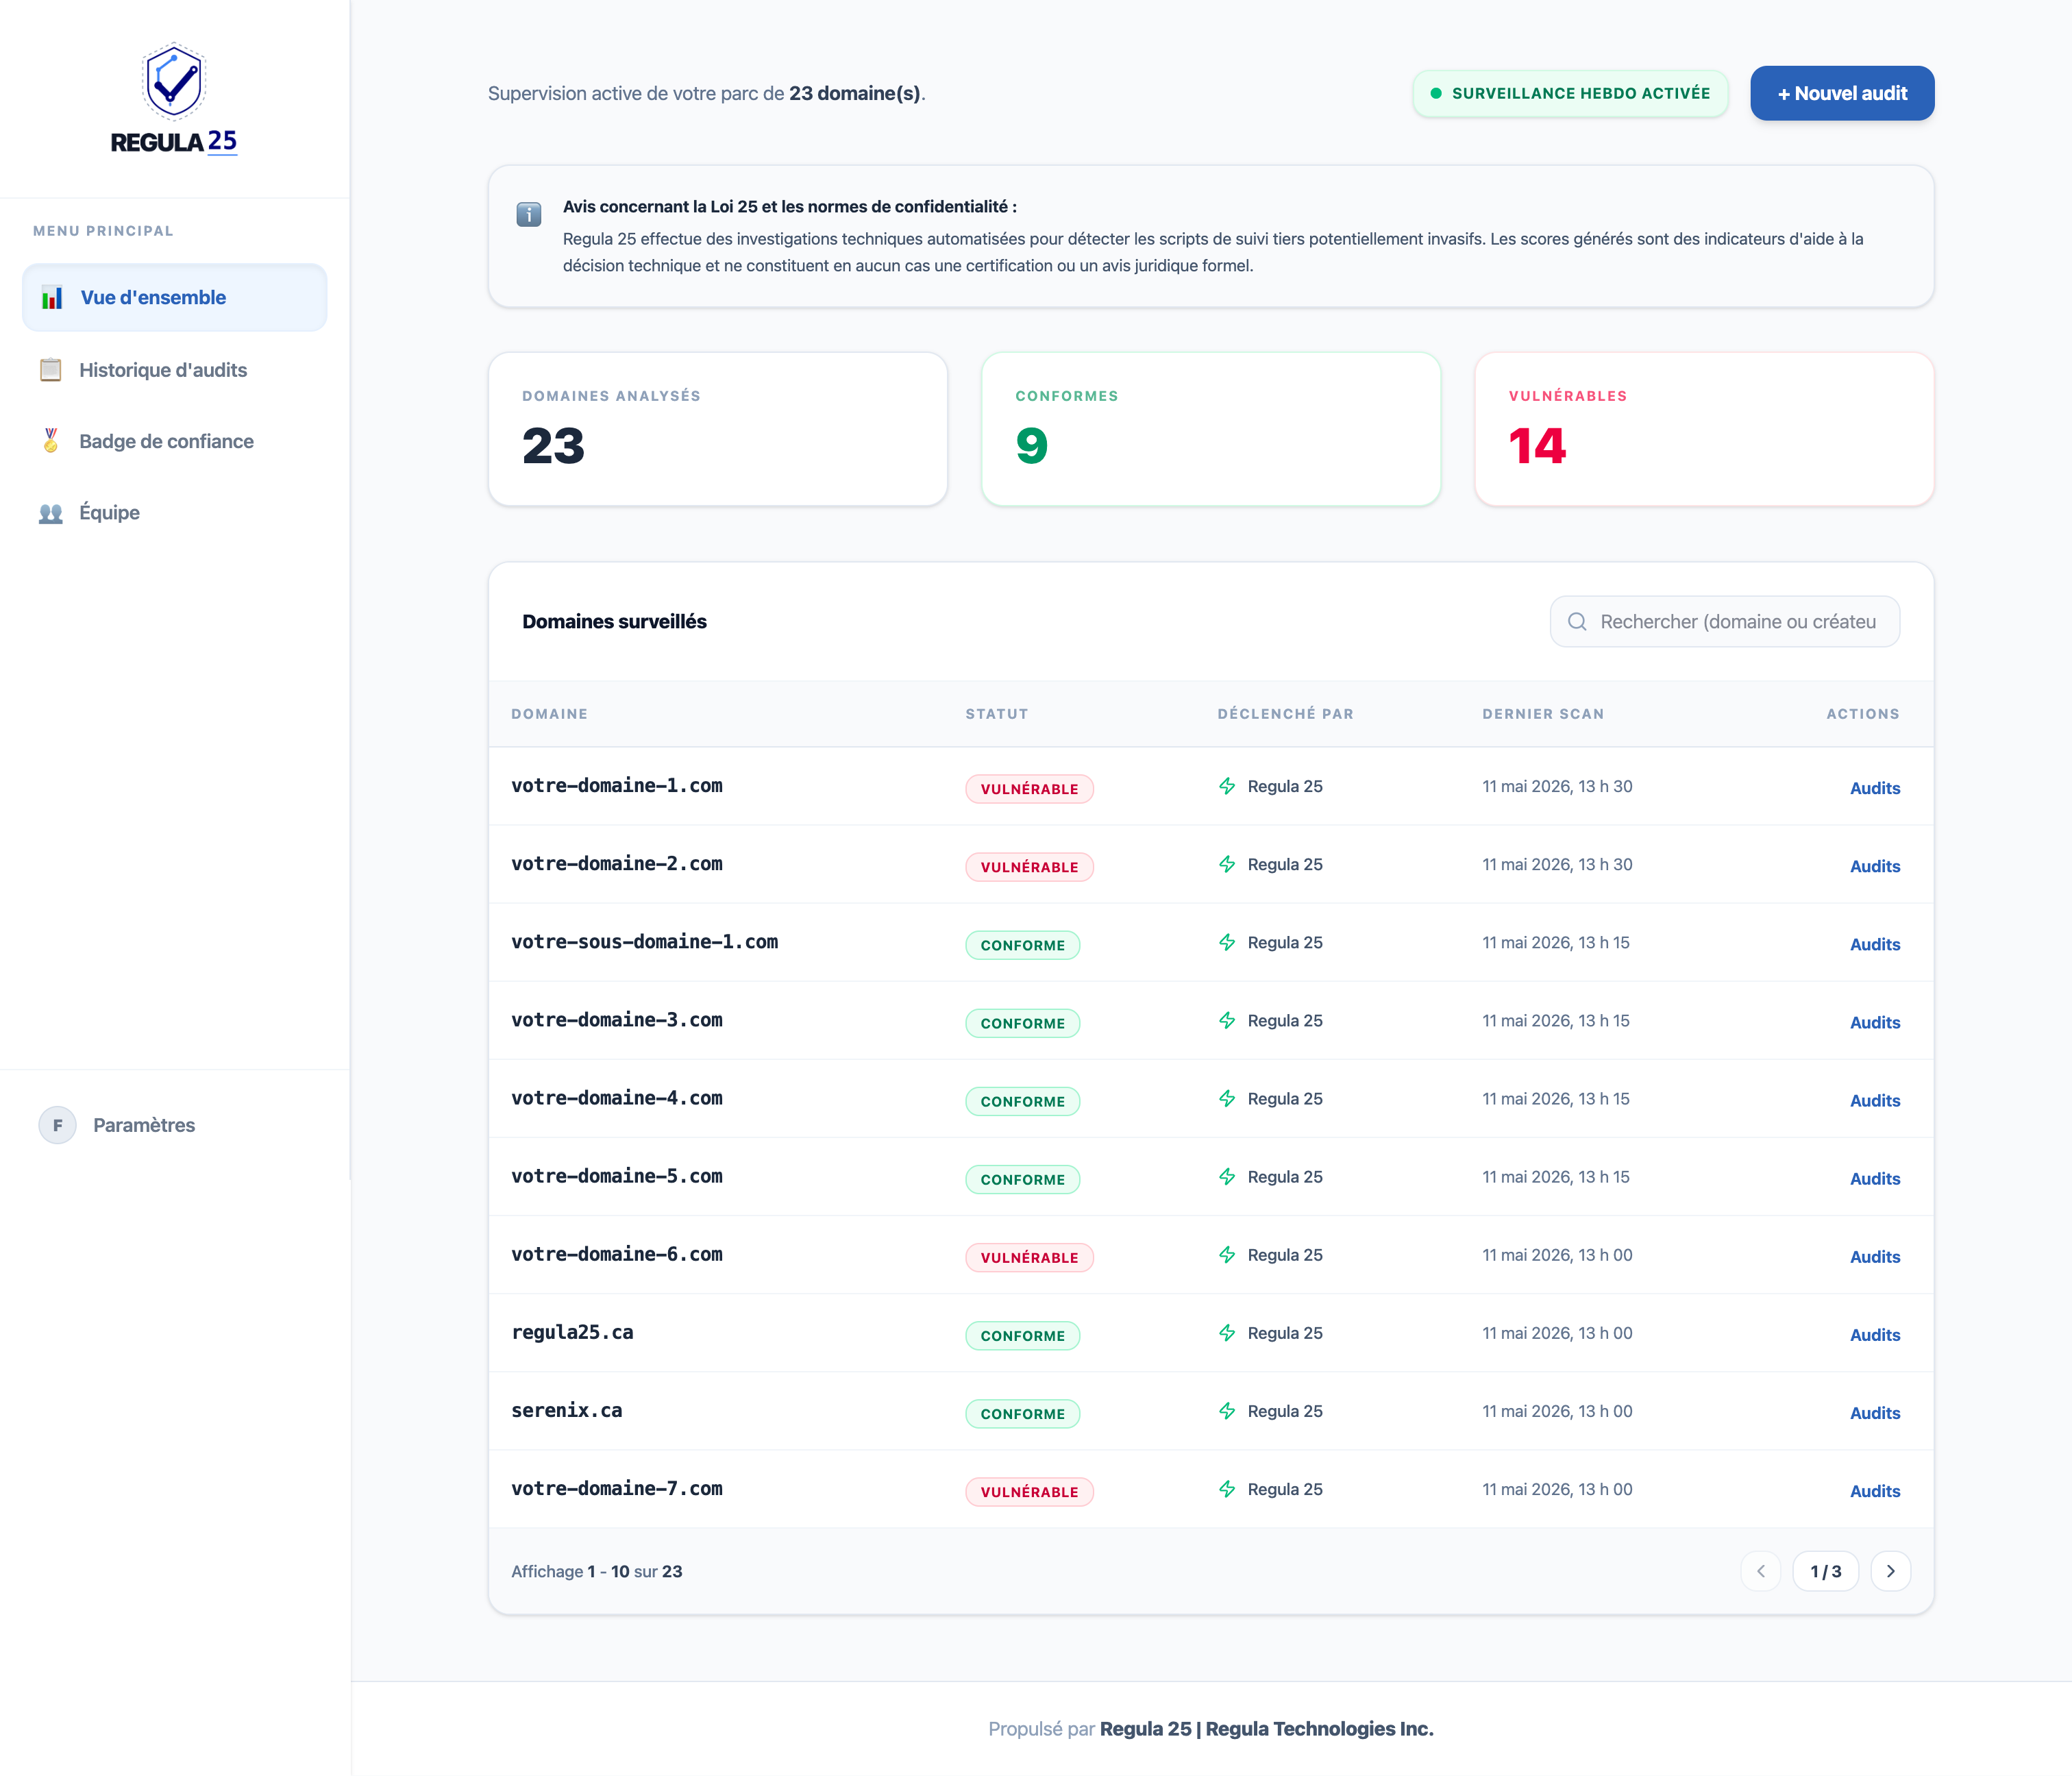
Task: Toggle the Surveillance hebdo activée badge
Action: coord(1570,93)
